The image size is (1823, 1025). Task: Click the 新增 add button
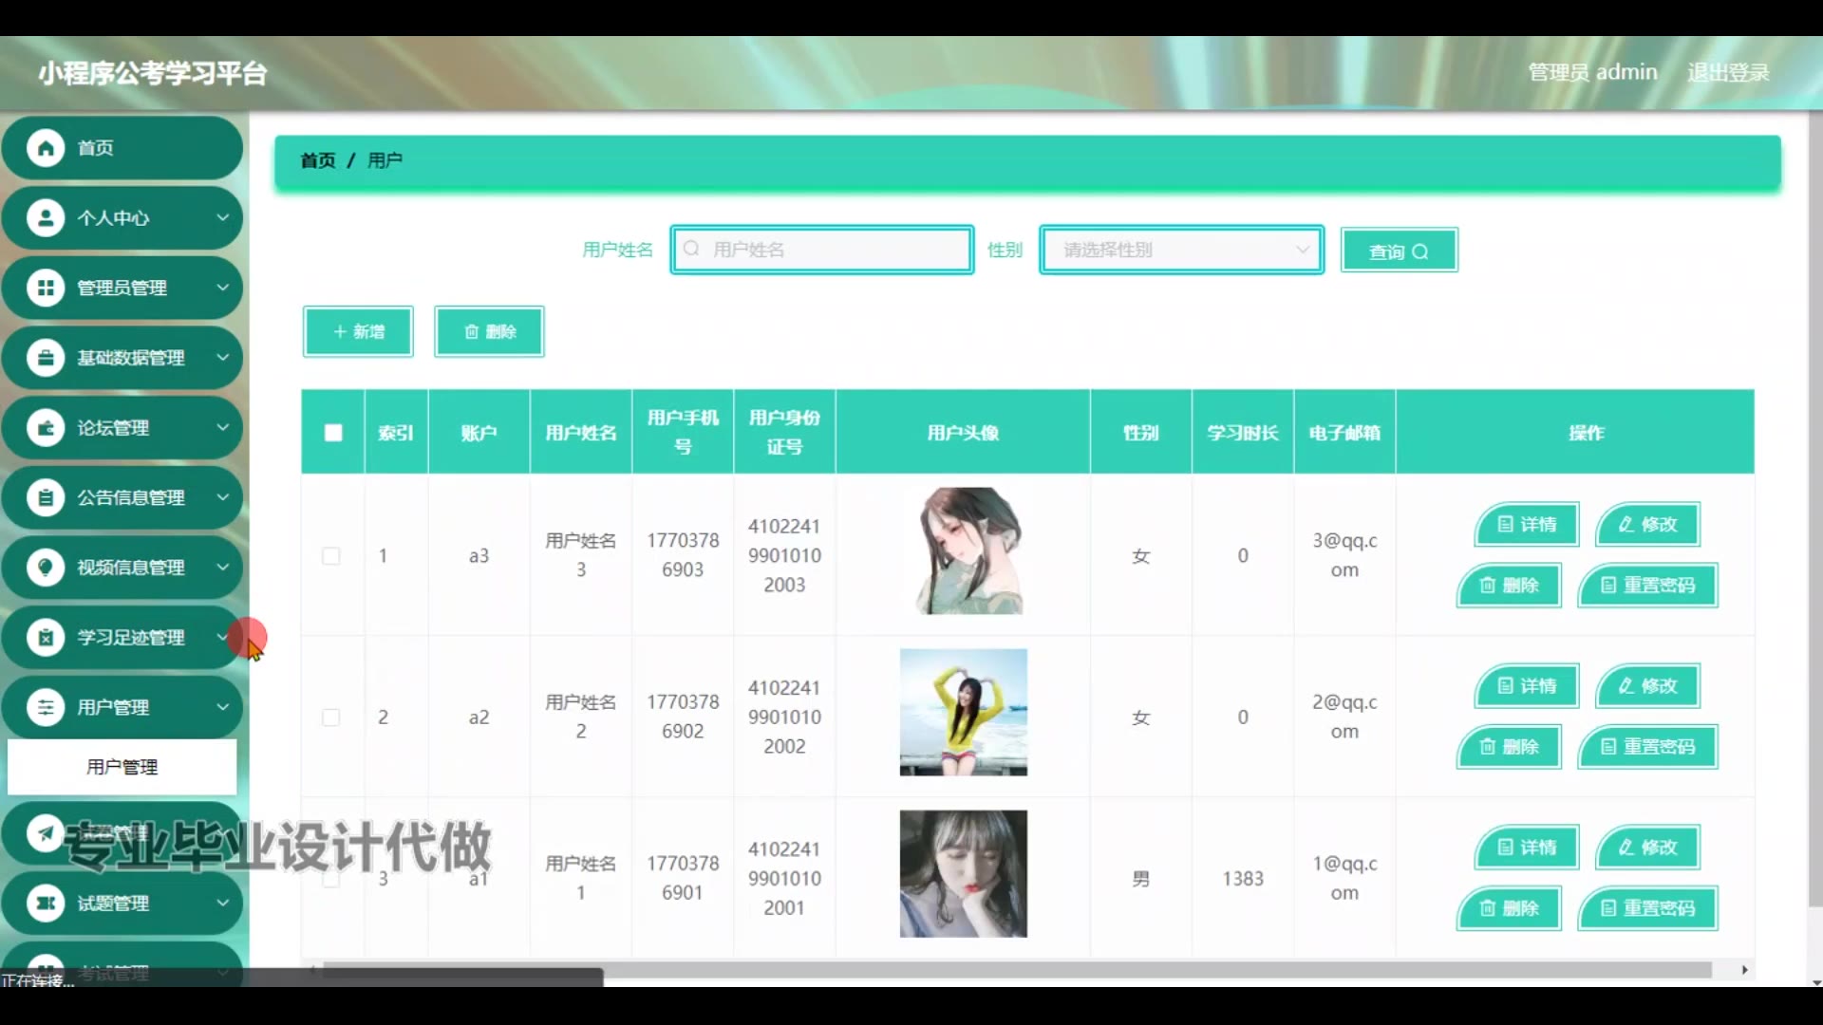(x=358, y=331)
